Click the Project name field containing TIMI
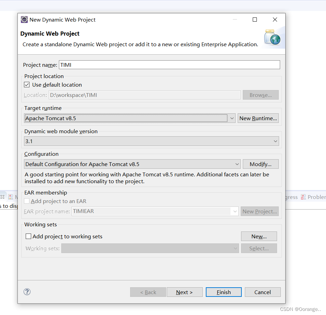 click(170, 65)
